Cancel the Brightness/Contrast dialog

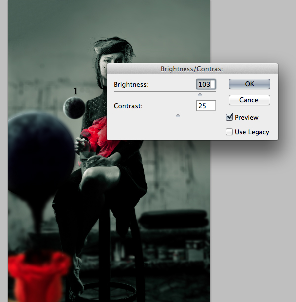(250, 100)
